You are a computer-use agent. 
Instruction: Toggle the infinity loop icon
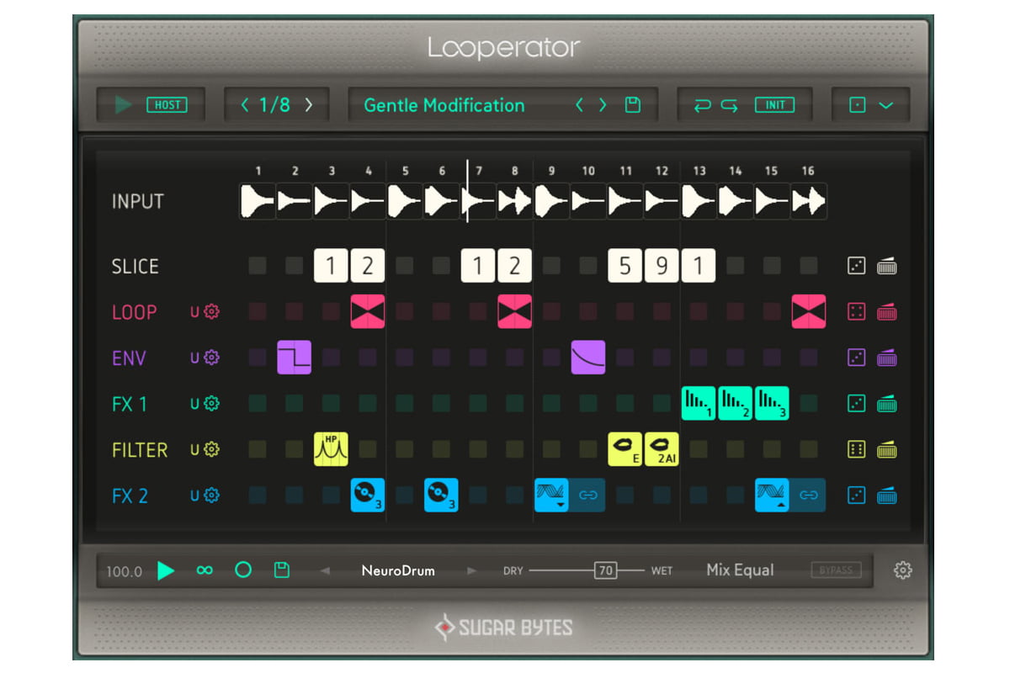(x=205, y=570)
